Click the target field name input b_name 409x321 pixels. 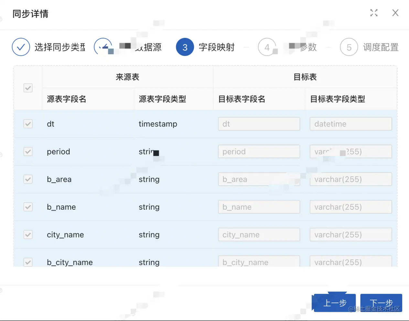[x=259, y=207]
